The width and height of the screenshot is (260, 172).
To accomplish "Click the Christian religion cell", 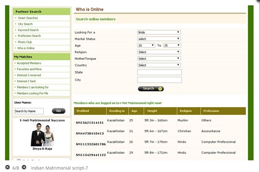I will 184,131.
